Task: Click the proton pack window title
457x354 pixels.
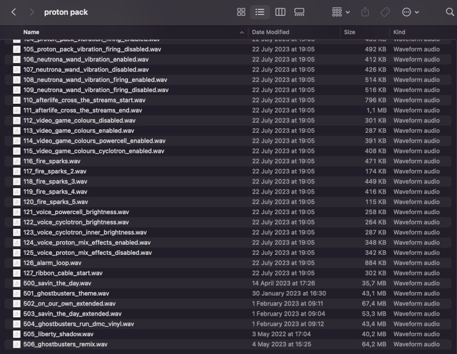Action: [66, 12]
